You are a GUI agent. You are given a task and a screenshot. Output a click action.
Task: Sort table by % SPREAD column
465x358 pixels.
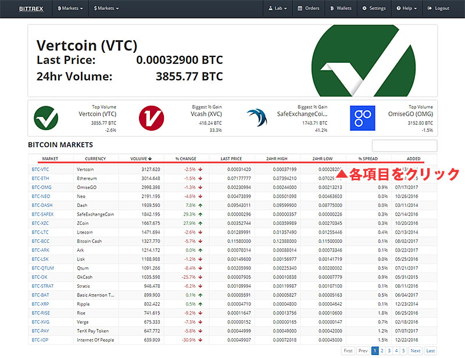click(x=368, y=159)
